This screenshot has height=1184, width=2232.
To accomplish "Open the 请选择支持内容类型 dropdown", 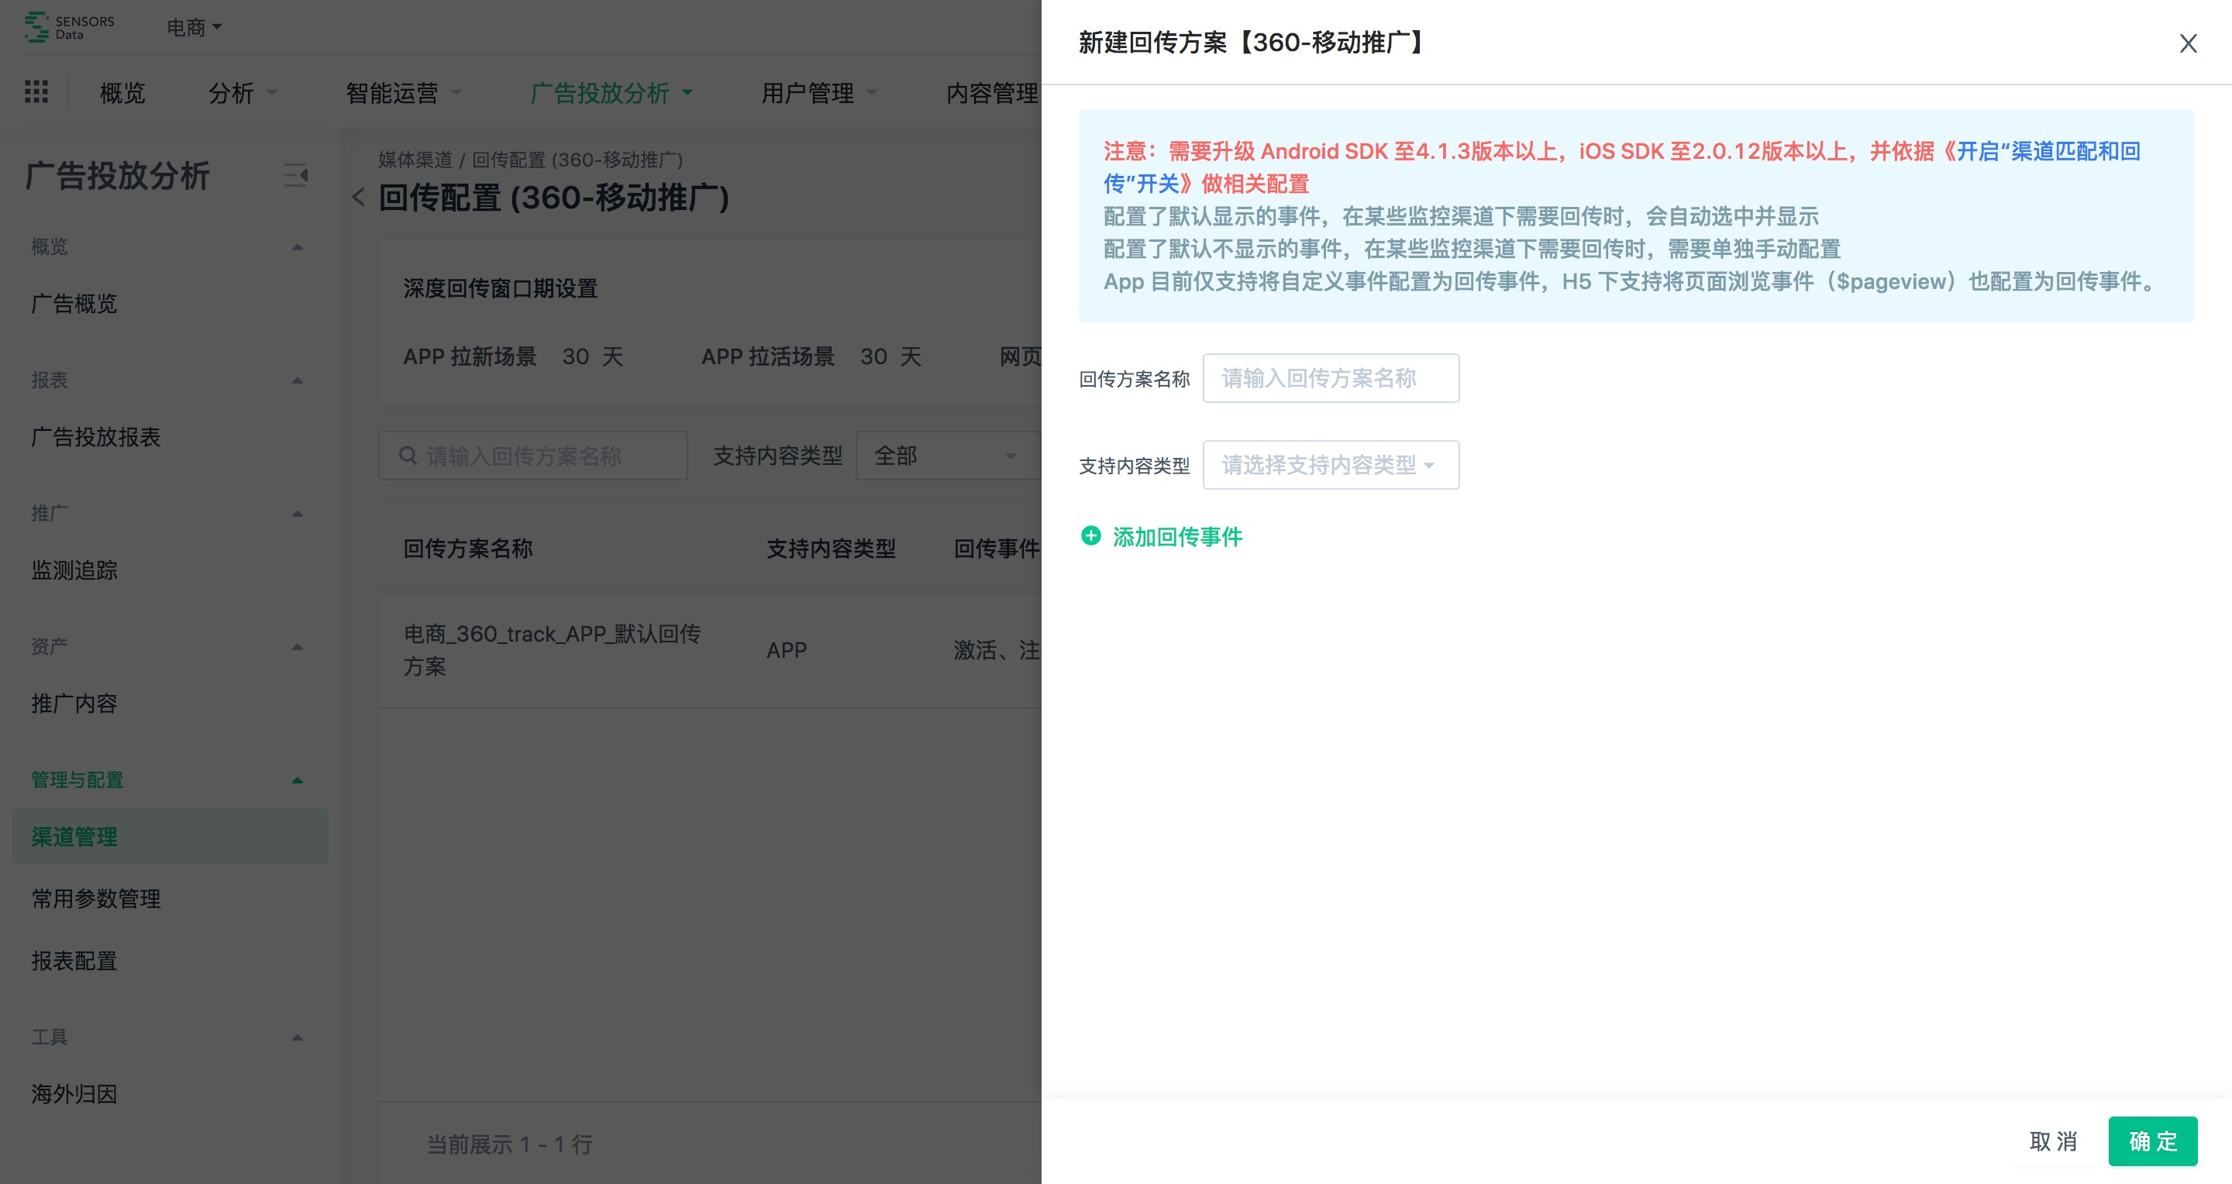I will (1331, 465).
